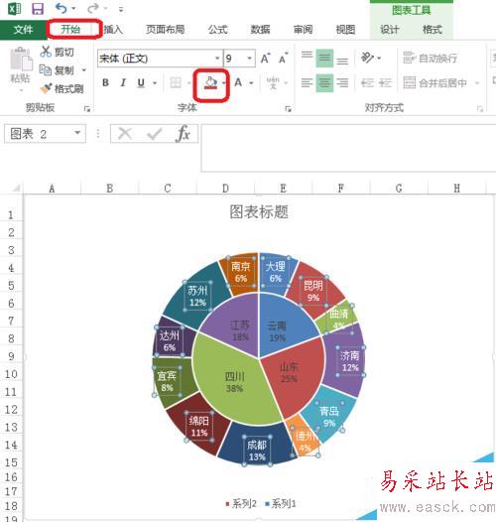Open the fill color dropdown arrow
Screen dimensions: 496x522
click(x=224, y=82)
